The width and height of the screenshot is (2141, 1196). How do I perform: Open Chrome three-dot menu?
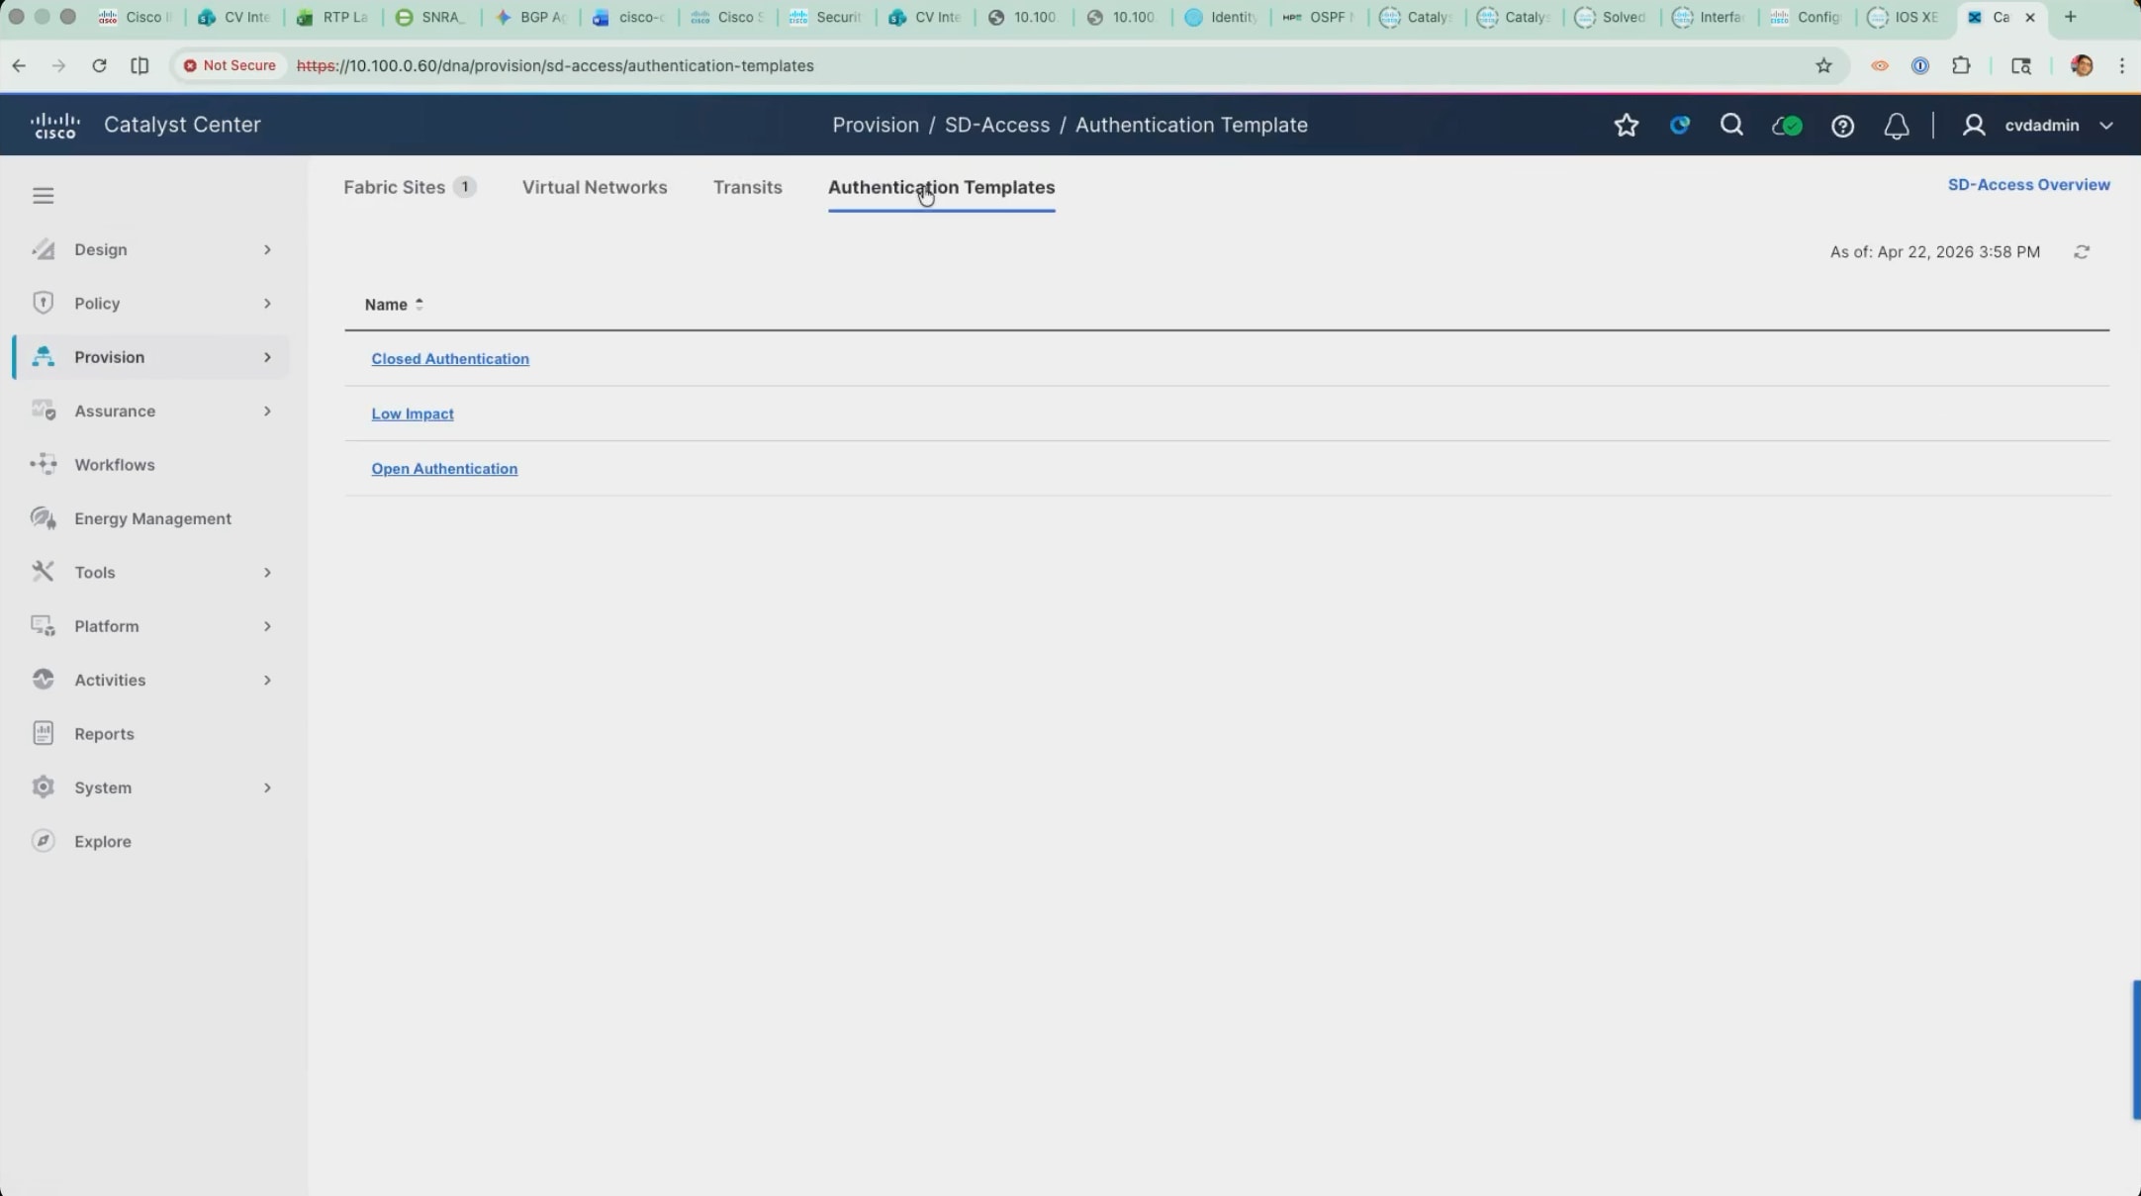coord(2122,65)
